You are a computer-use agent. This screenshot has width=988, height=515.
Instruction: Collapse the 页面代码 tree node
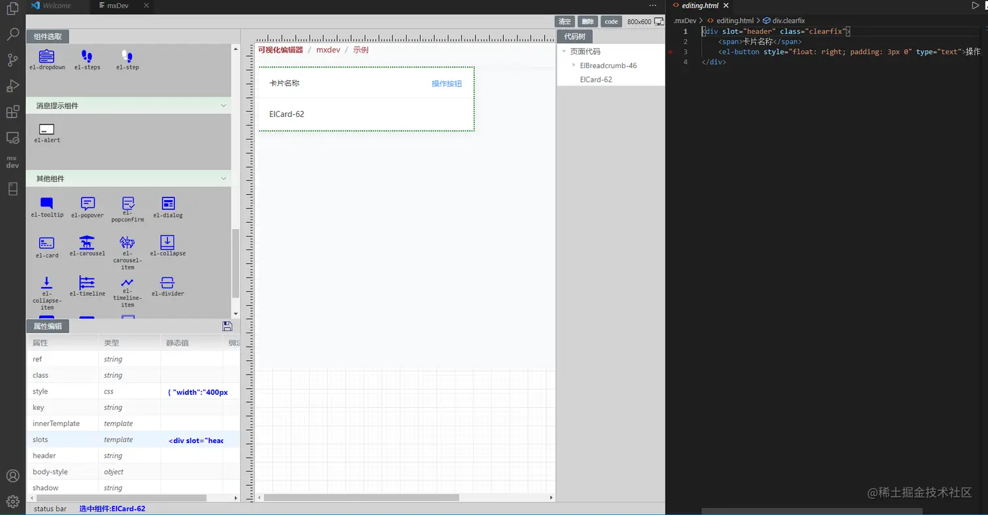[563, 51]
